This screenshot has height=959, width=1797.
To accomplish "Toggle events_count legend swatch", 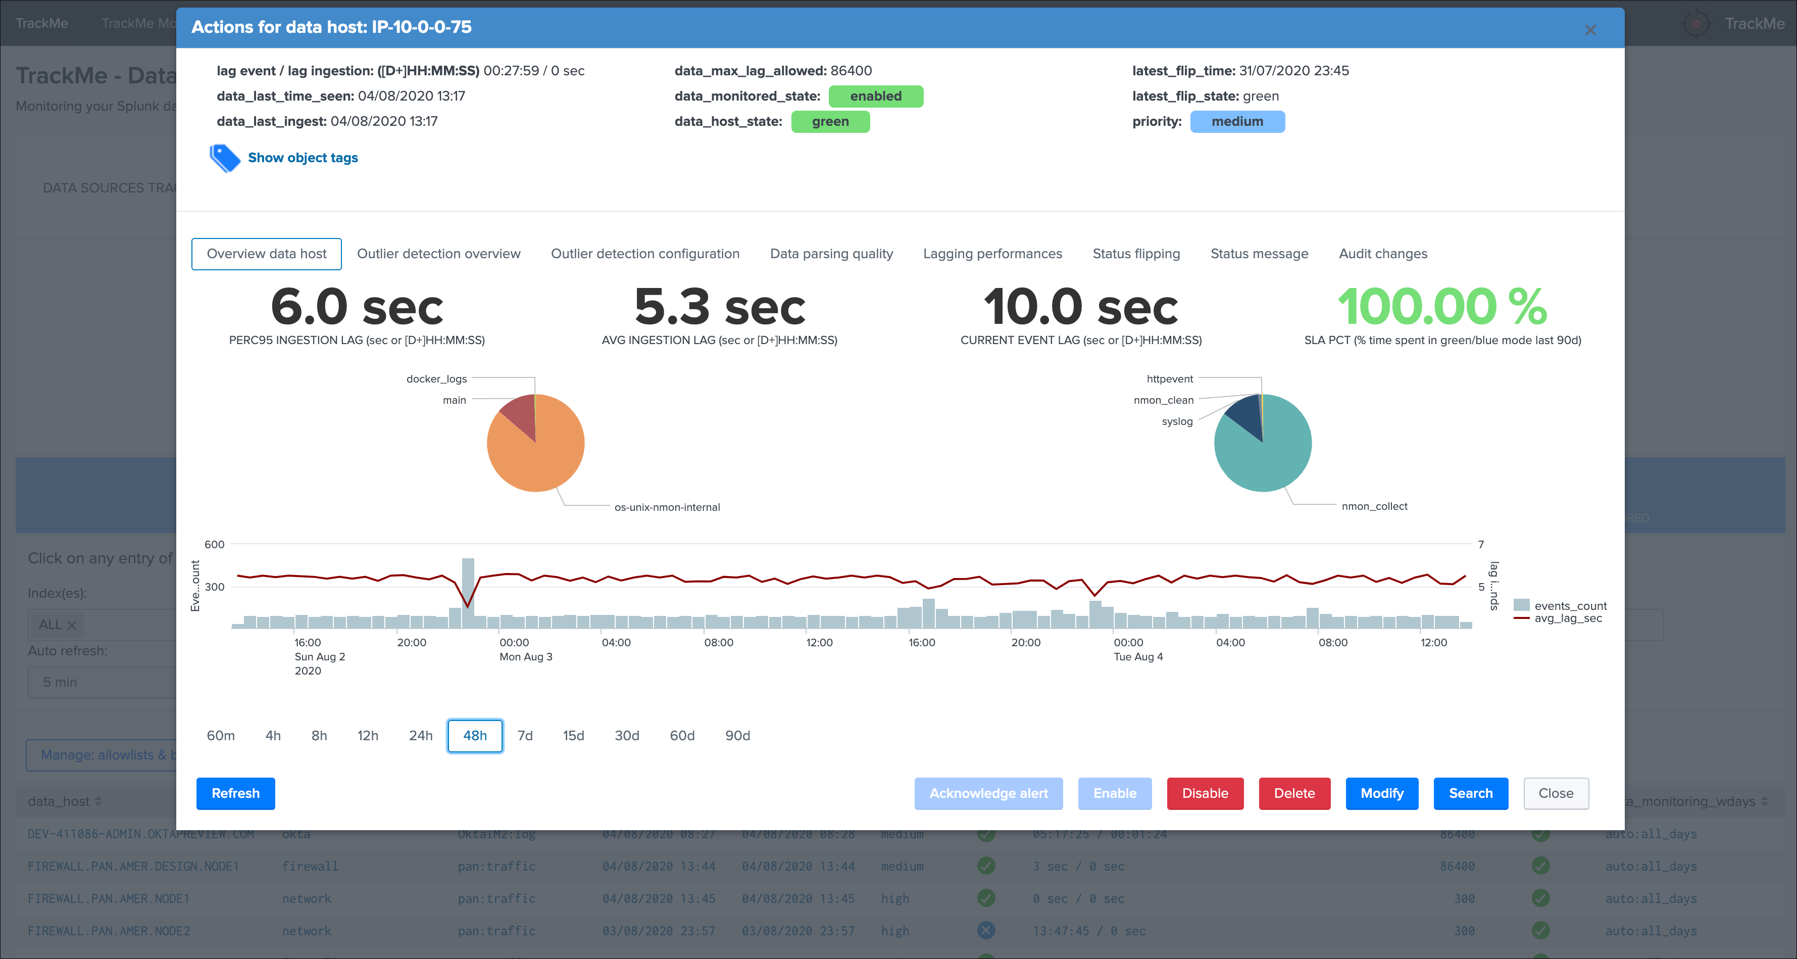I will coord(1521,605).
